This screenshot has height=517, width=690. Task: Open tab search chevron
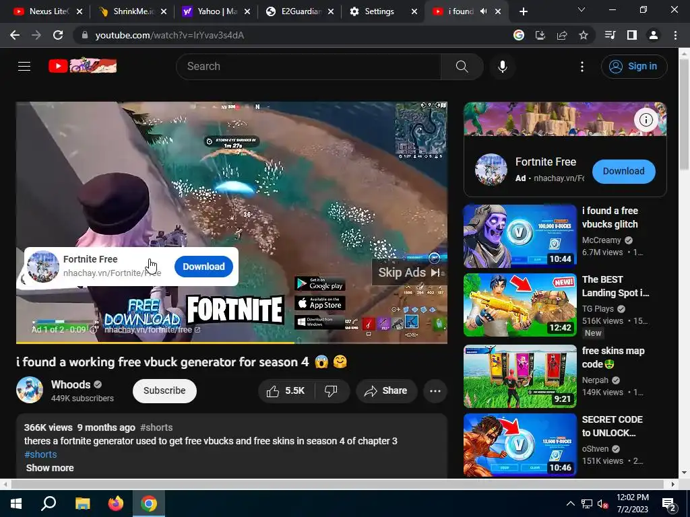point(582,9)
